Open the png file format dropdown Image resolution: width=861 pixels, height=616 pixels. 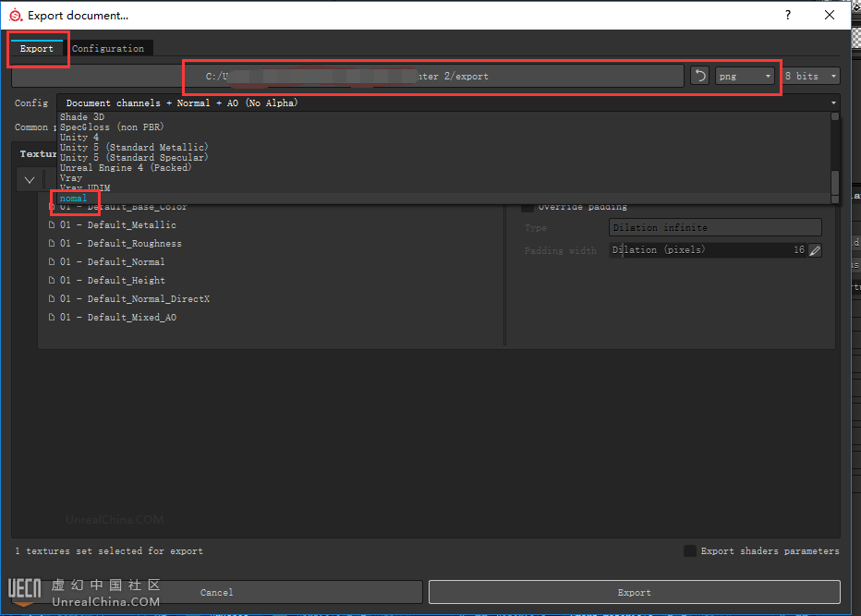[745, 76]
